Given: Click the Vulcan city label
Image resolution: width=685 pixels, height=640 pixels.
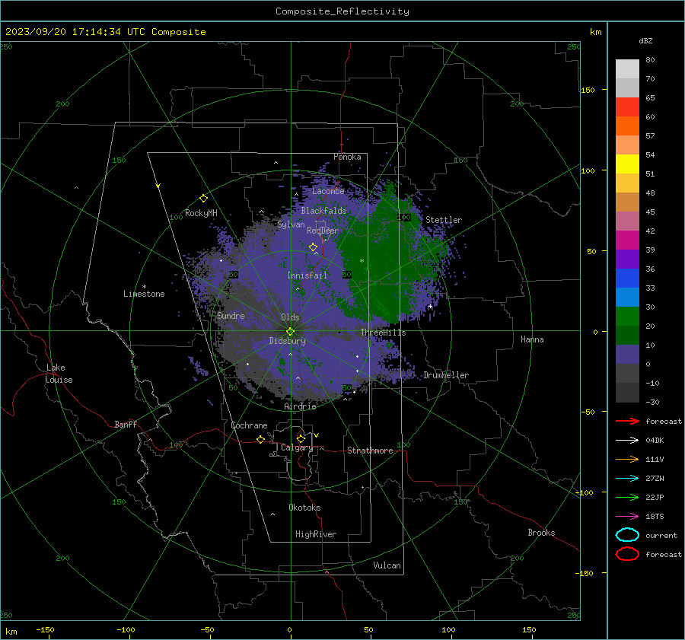Looking at the screenshot, I should click(x=387, y=565).
